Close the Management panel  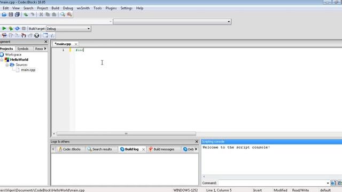pos(45,42)
